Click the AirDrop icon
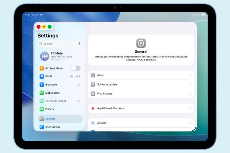230x153 pixels. [x=93, y=123]
